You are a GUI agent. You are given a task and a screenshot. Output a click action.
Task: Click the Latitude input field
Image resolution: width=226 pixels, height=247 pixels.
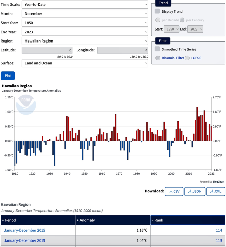point(47,50)
